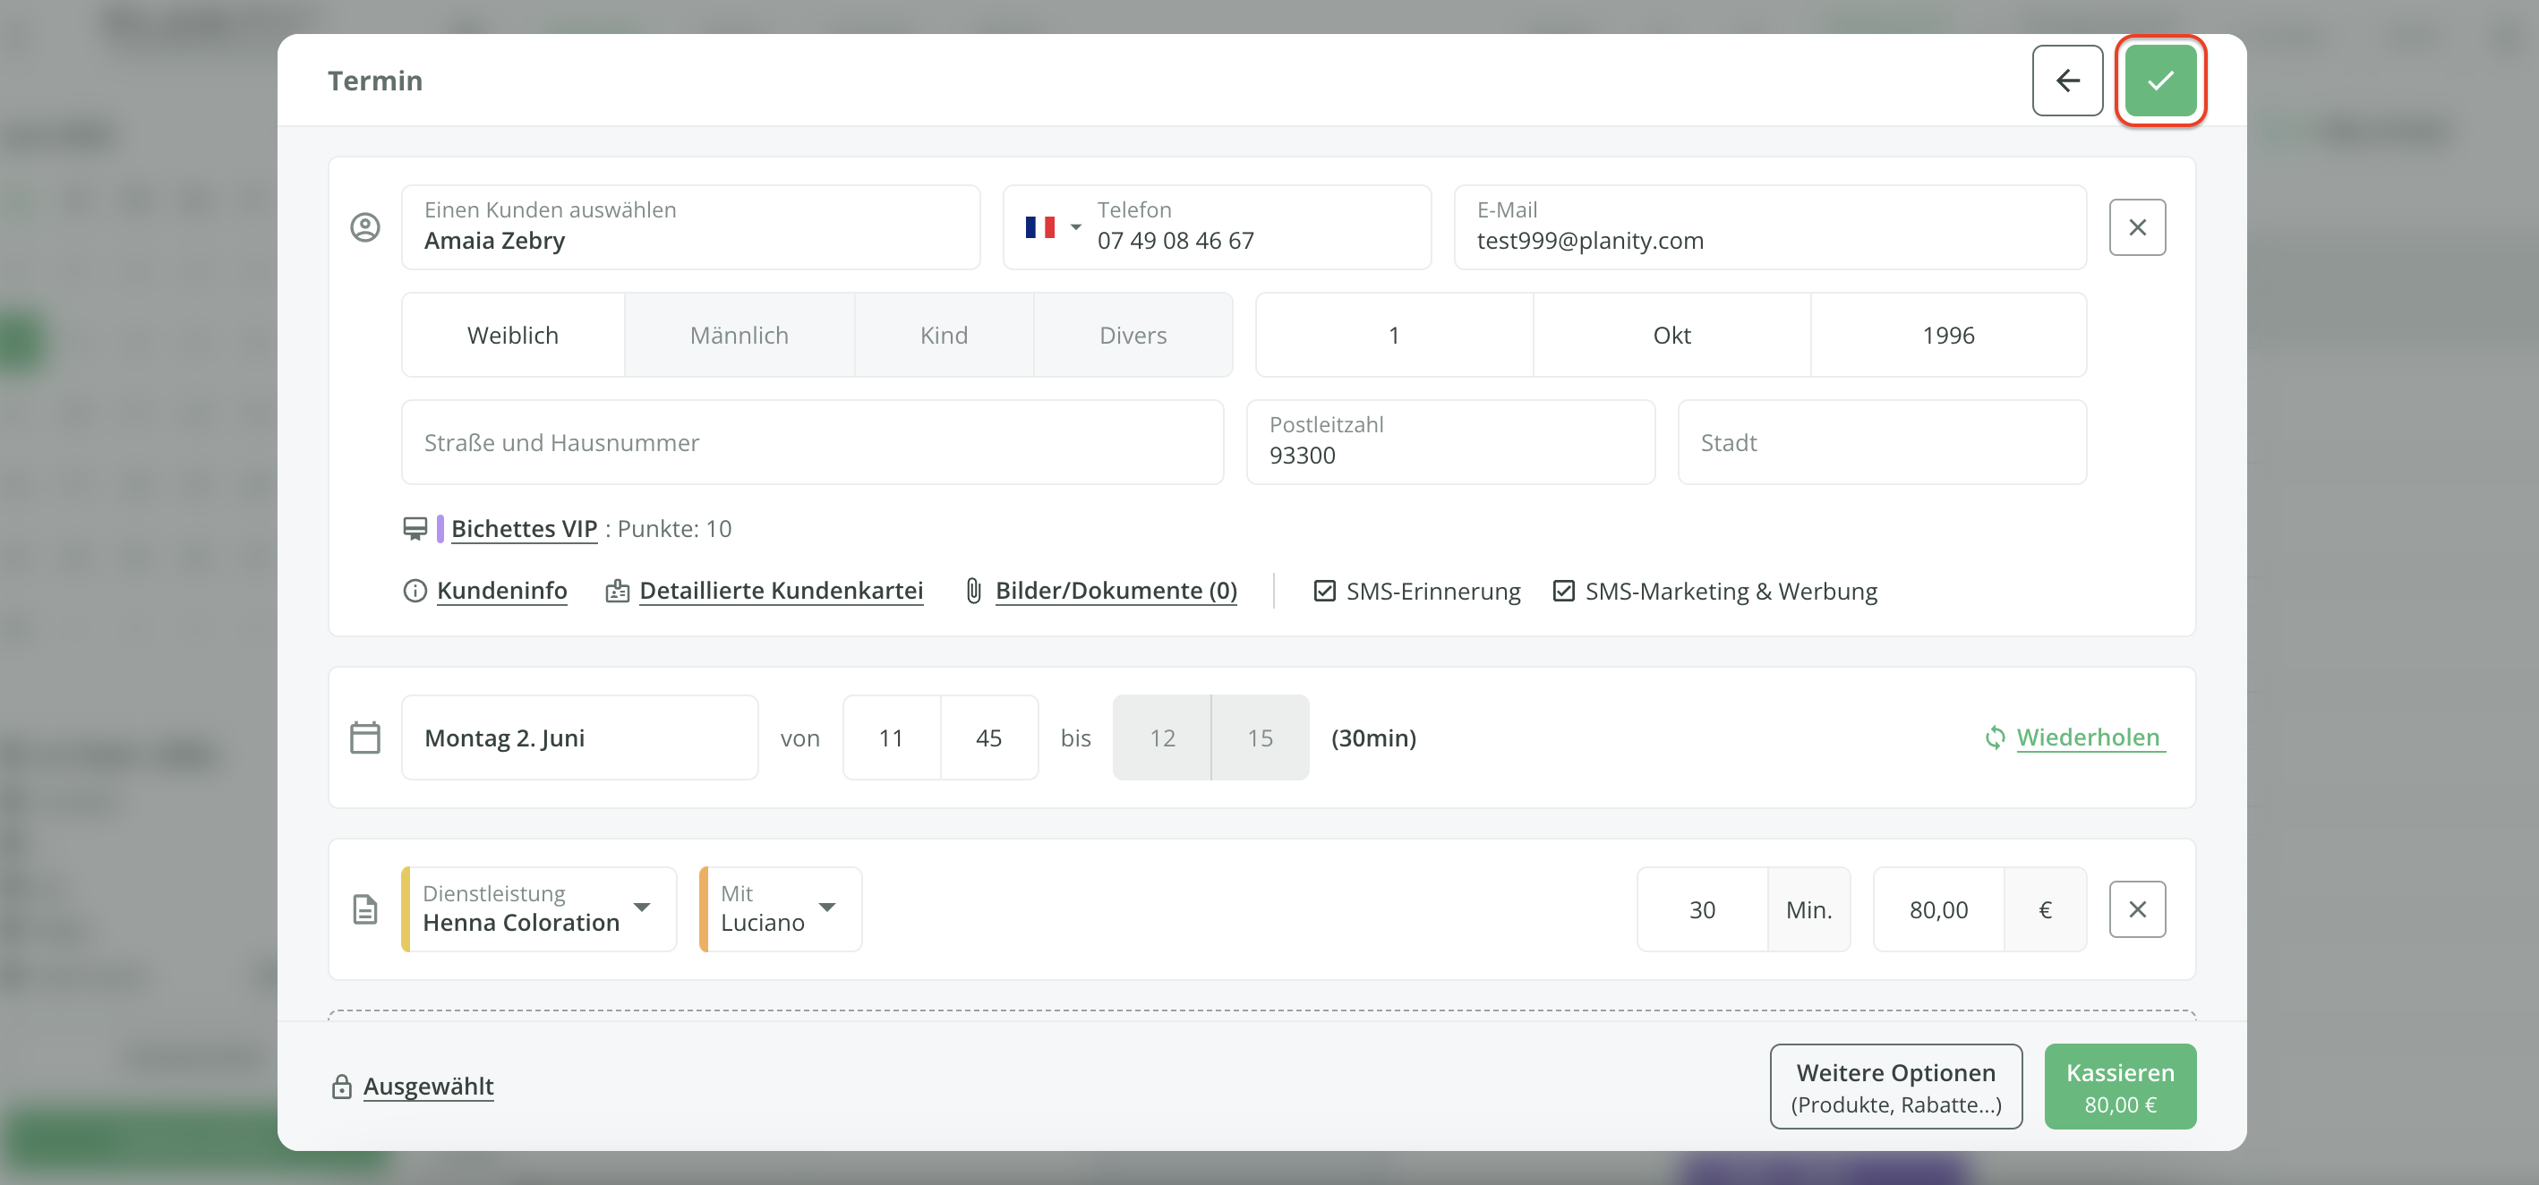Select Männlich gender option
The height and width of the screenshot is (1185, 2539).
click(739, 336)
